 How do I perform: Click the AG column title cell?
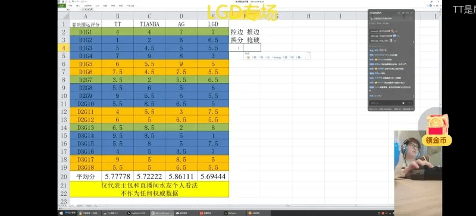pyautogui.click(x=181, y=24)
